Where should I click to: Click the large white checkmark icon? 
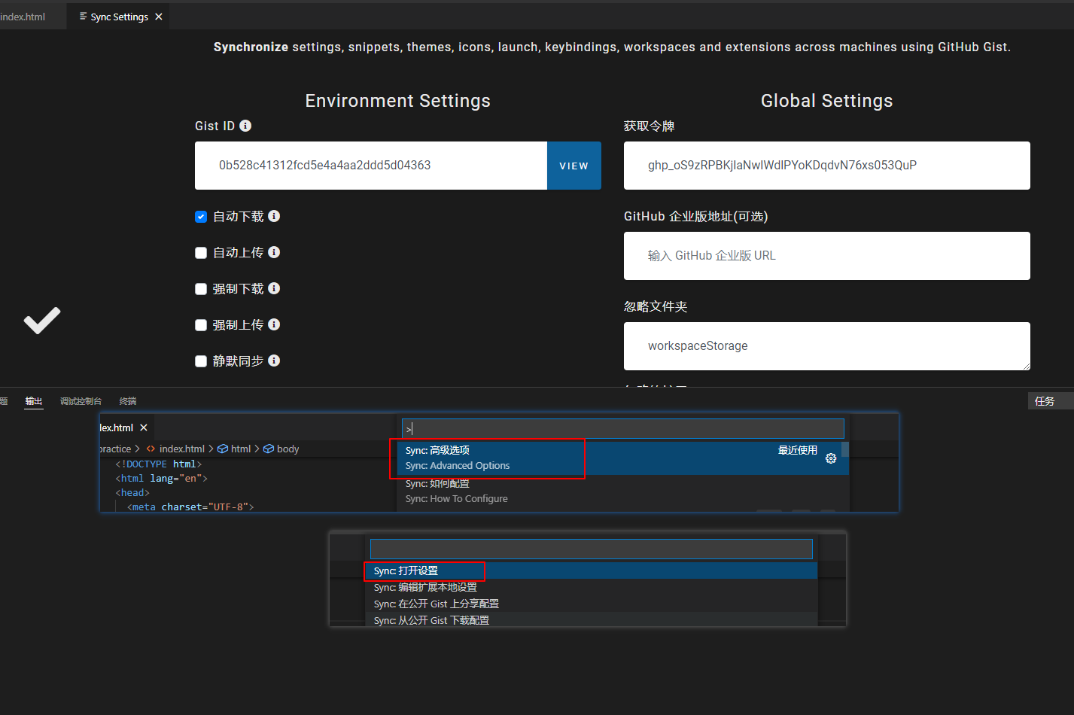[42, 321]
